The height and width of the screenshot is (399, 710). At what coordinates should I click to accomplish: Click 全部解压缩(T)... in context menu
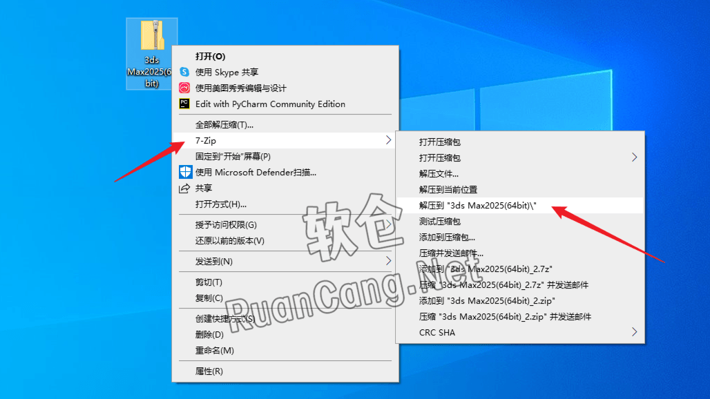[224, 125]
